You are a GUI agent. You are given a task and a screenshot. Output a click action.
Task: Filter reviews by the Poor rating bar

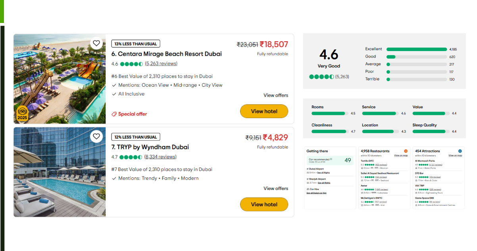[417, 72]
